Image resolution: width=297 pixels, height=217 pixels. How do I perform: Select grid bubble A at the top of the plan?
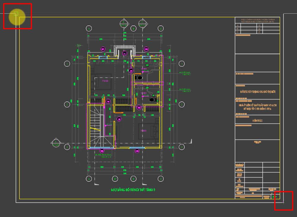(x=89, y=28)
